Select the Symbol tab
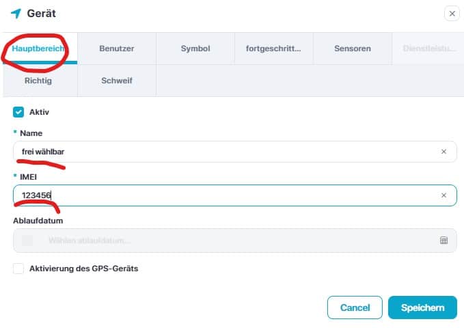This screenshot has width=464, height=328. coord(195,49)
